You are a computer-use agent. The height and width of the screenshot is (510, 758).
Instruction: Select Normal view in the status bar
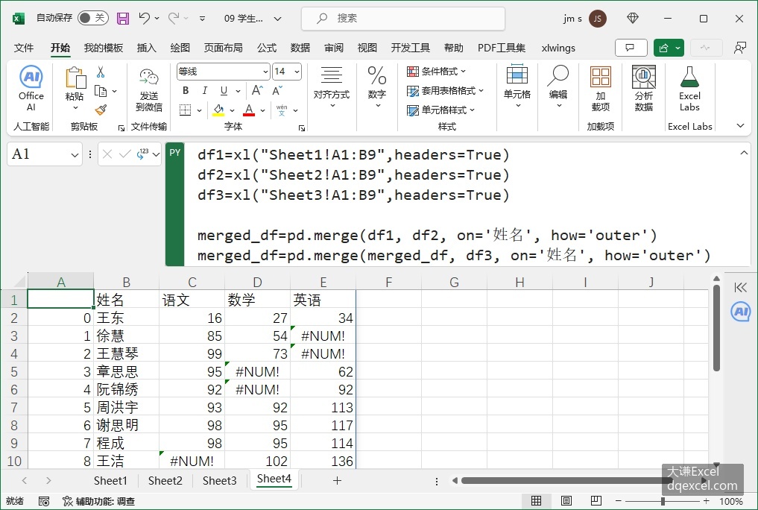[x=536, y=501]
